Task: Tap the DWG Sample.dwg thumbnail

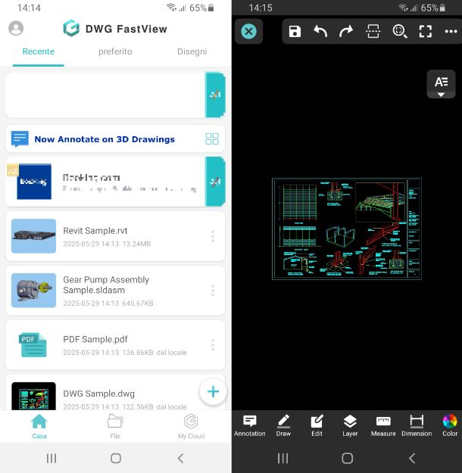Action: [33, 396]
